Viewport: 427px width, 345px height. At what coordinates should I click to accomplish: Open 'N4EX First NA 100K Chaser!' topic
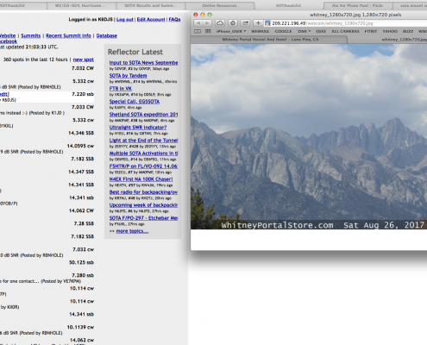[141, 179]
